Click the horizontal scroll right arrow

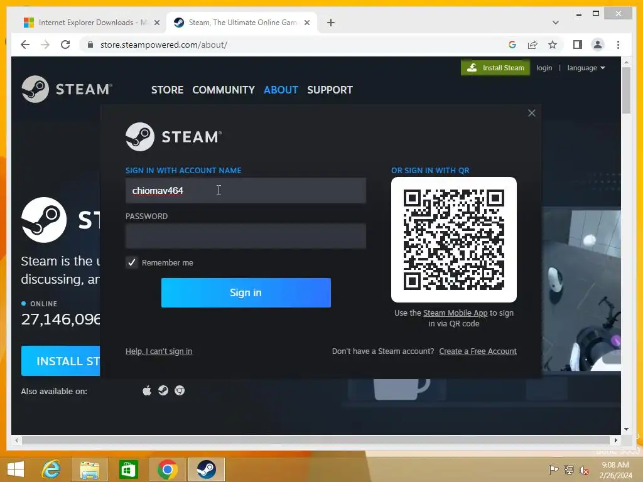click(x=615, y=440)
